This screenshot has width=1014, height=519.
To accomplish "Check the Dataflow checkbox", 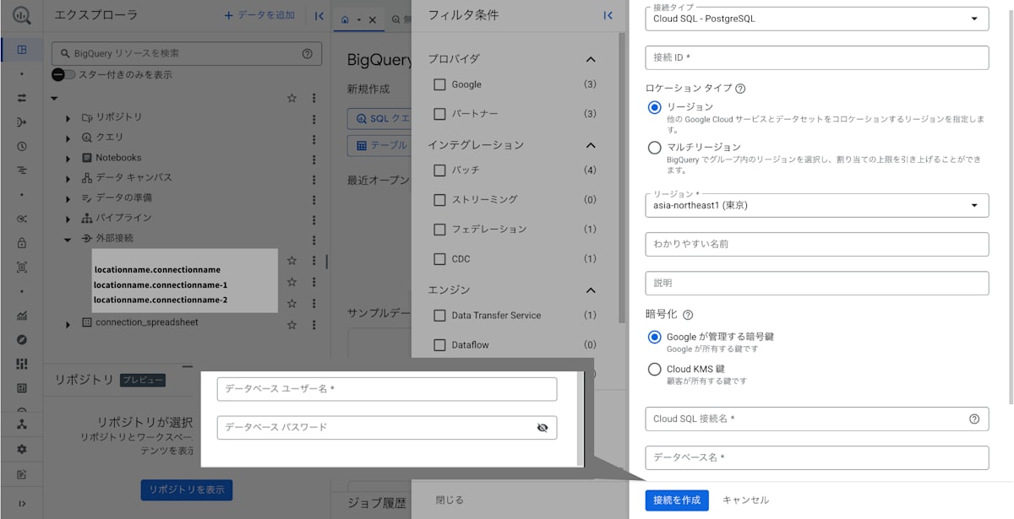I will pos(439,344).
